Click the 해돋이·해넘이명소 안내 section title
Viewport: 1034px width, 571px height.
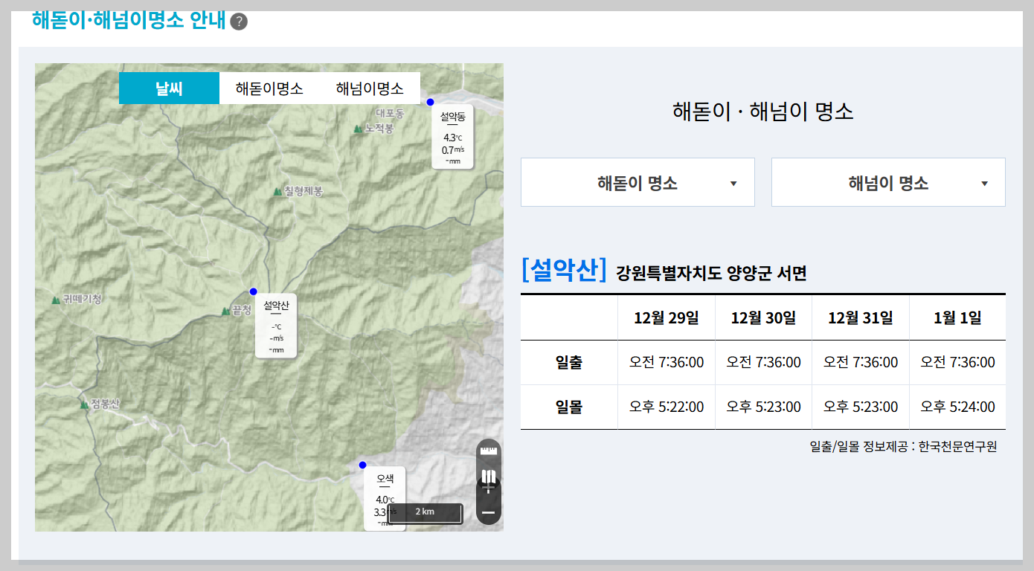(x=129, y=20)
